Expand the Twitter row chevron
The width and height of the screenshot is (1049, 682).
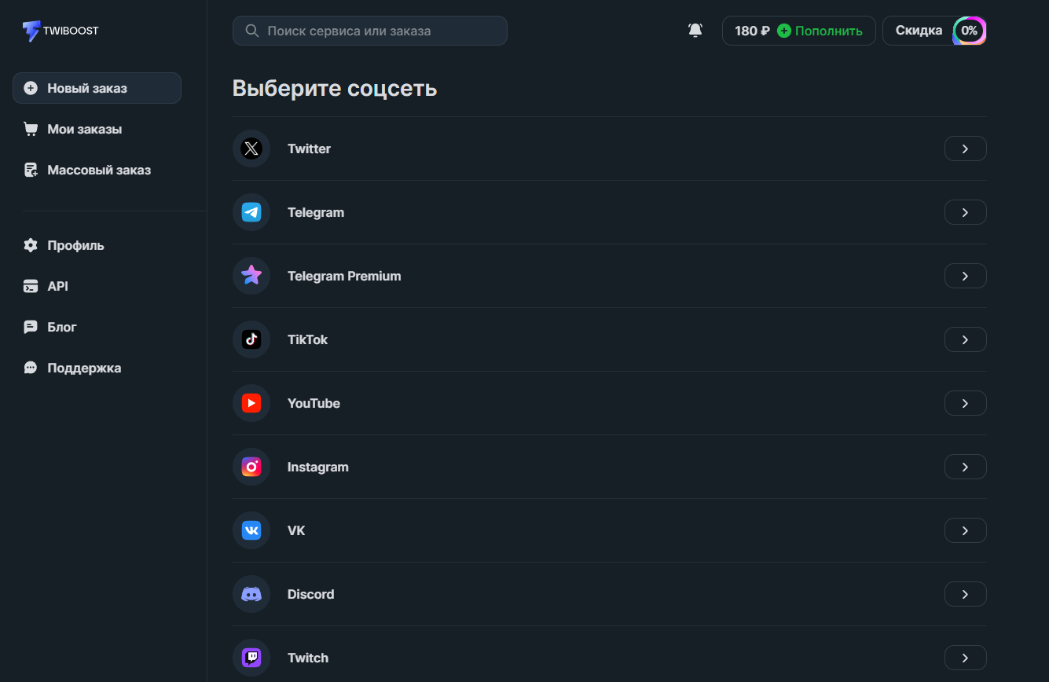(x=965, y=148)
